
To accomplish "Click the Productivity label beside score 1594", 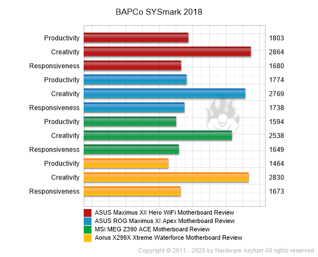I will tap(62, 122).
